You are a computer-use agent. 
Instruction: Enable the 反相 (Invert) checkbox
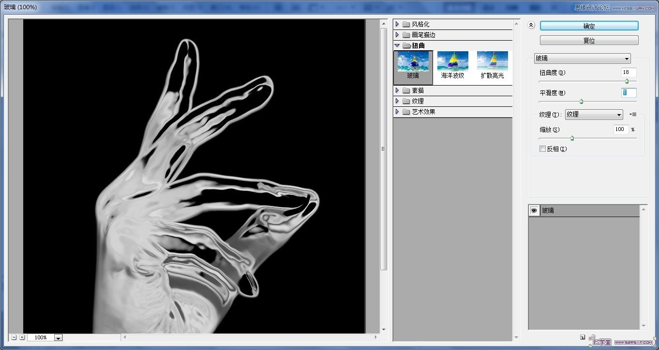coord(542,149)
